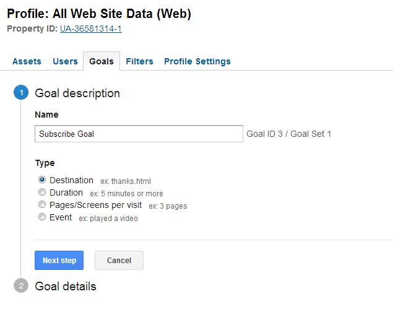
Task: Open the Goals tab
Action: 101,61
